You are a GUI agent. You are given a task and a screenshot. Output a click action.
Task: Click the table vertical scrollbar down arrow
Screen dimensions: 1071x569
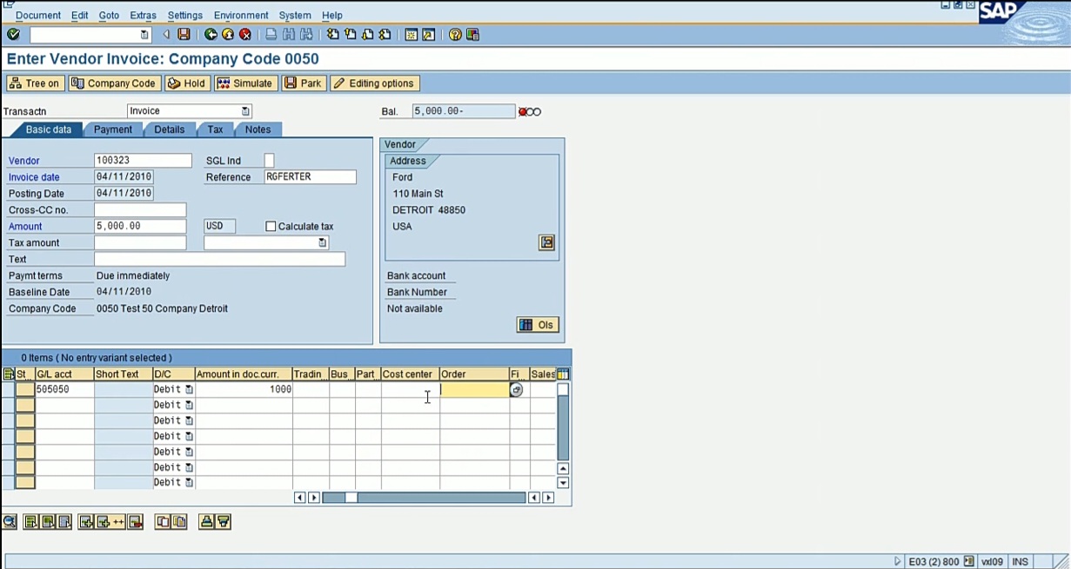tap(563, 483)
